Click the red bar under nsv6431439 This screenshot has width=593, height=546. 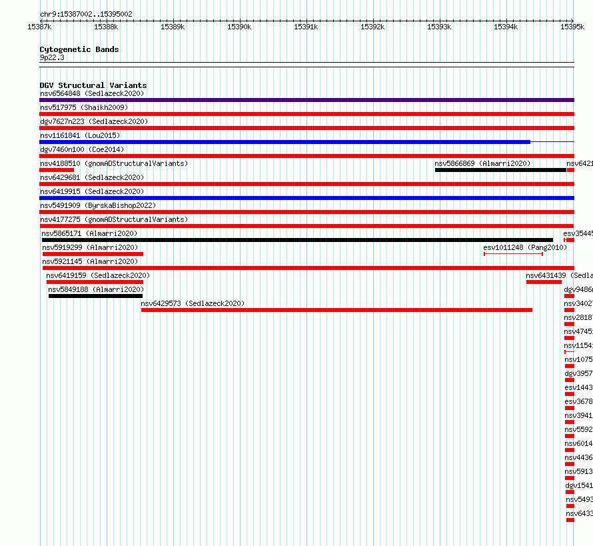tap(544, 282)
